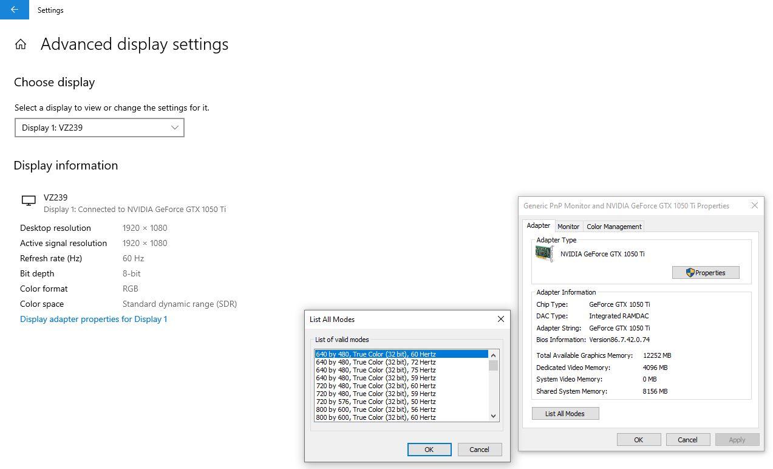Switch to the Monitor tab
Viewport: 773px width, 469px height.
point(568,227)
